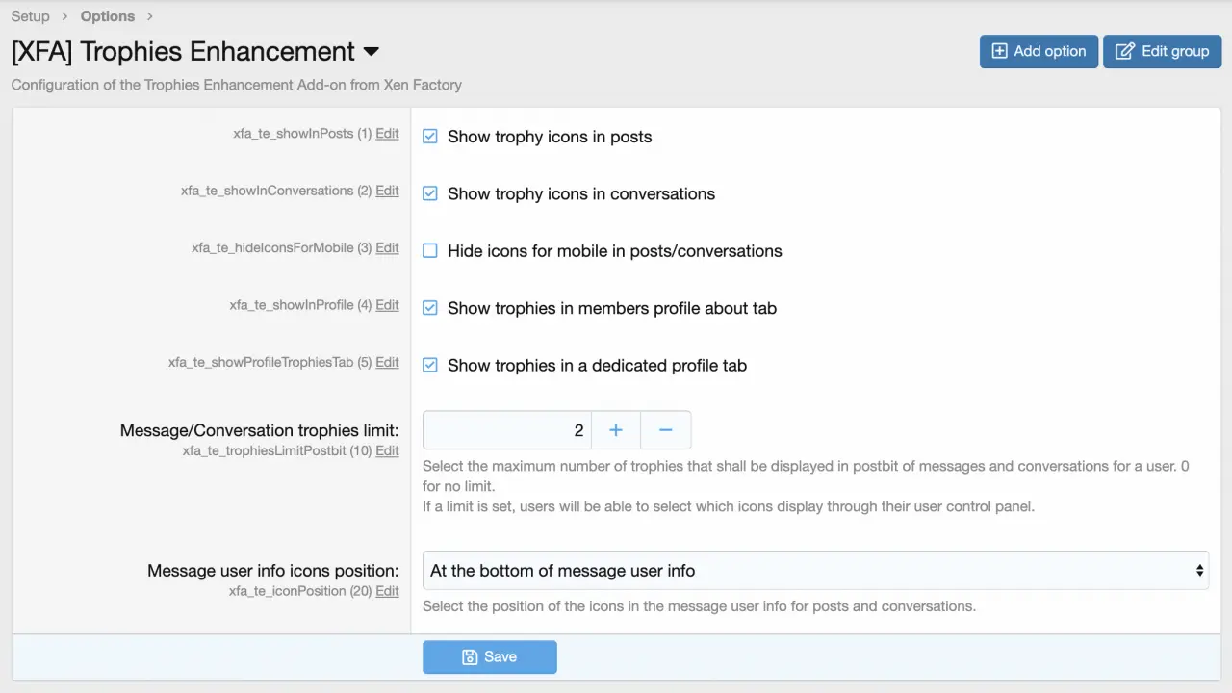Save the options
Viewport: 1232px width, 693px height.
click(x=489, y=656)
